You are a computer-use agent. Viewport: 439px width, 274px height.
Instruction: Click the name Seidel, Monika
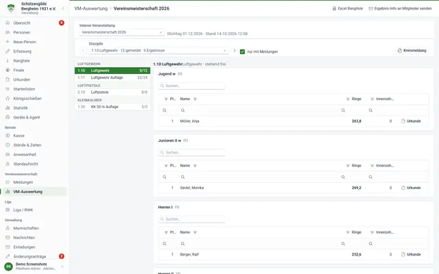pos(192,188)
